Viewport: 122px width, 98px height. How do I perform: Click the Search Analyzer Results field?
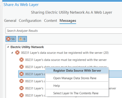[x=64, y=31]
